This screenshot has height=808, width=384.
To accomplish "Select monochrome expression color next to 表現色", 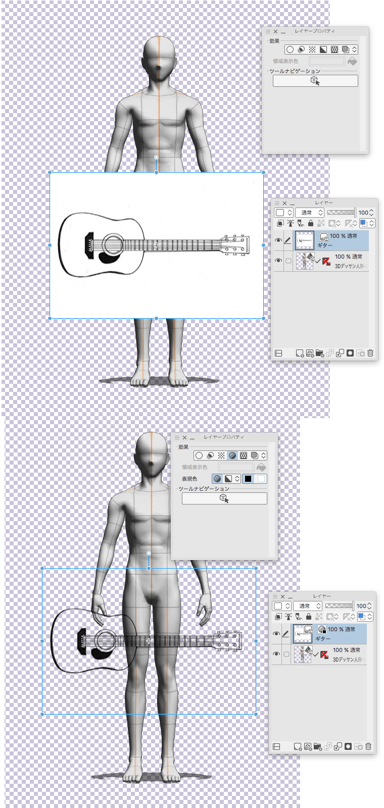I will tap(228, 479).
